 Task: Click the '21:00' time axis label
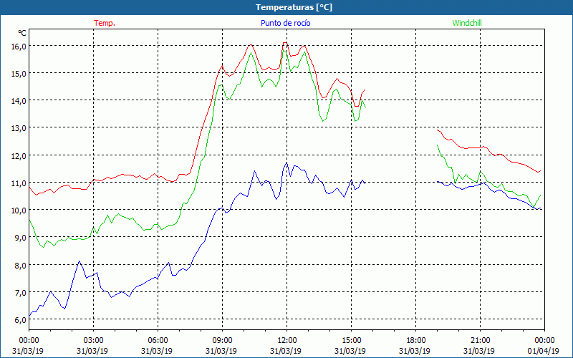[x=480, y=341]
